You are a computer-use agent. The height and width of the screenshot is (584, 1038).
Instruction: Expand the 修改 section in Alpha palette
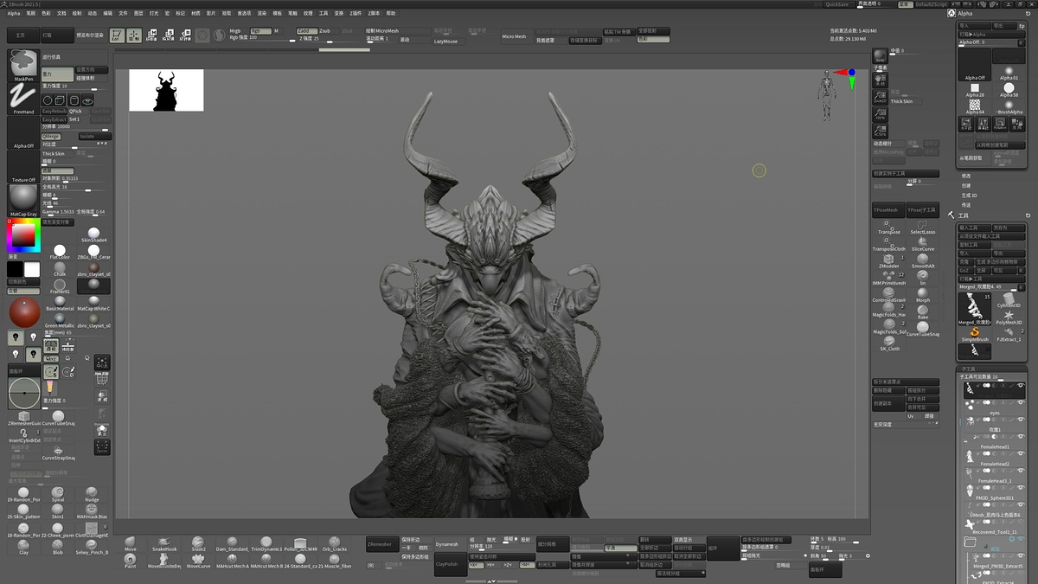coord(966,176)
